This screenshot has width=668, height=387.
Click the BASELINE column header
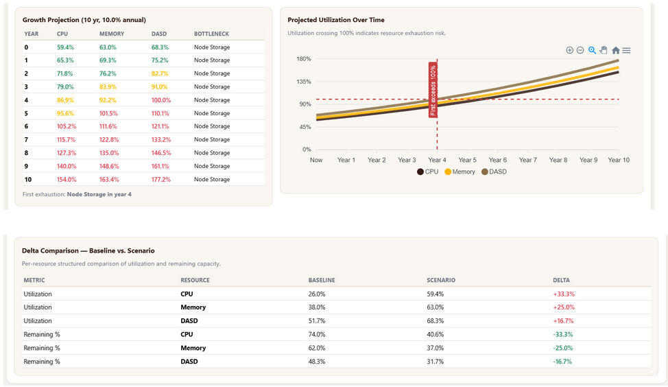(x=322, y=280)
